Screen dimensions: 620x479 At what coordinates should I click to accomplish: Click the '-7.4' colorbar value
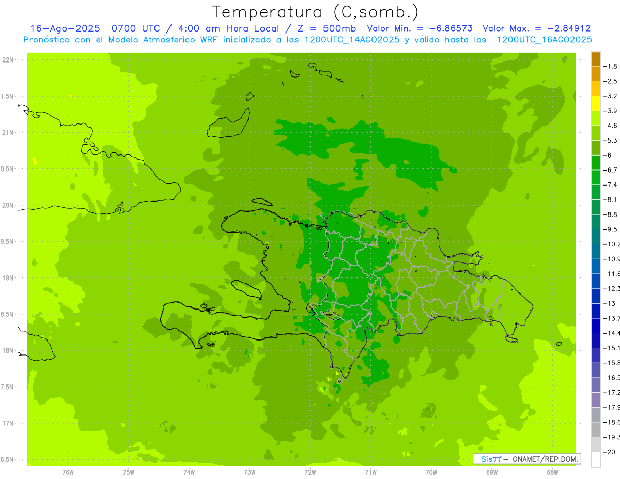[x=611, y=185]
